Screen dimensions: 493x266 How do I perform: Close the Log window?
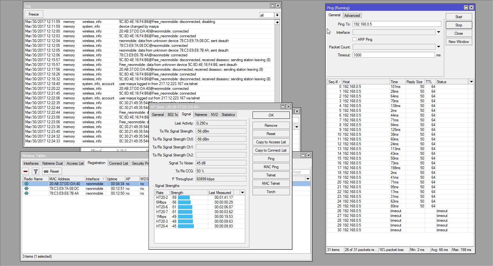[x=278, y=6]
